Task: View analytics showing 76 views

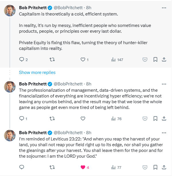Action: tap(116, 119)
